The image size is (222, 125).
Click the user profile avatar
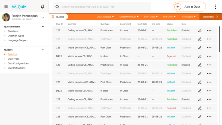pyautogui.click(x=6, y=17)
